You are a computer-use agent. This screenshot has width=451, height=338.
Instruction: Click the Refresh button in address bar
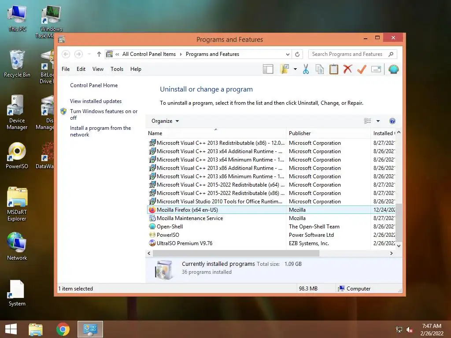297,54
